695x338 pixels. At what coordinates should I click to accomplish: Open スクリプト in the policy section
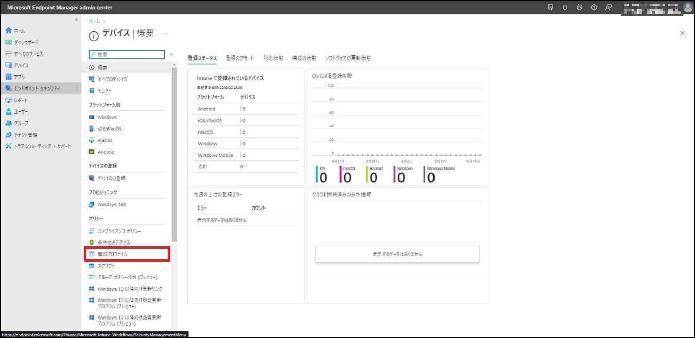point(127,266)
